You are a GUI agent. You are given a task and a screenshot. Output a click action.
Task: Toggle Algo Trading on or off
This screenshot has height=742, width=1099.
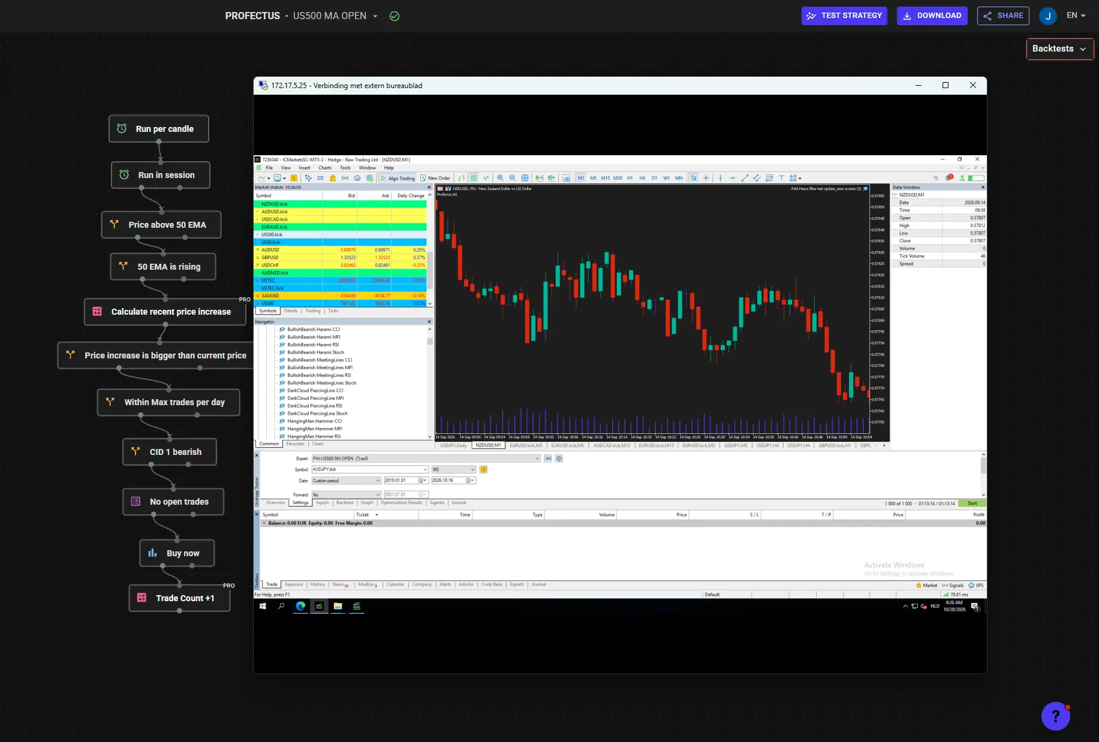tap(398, 178)
